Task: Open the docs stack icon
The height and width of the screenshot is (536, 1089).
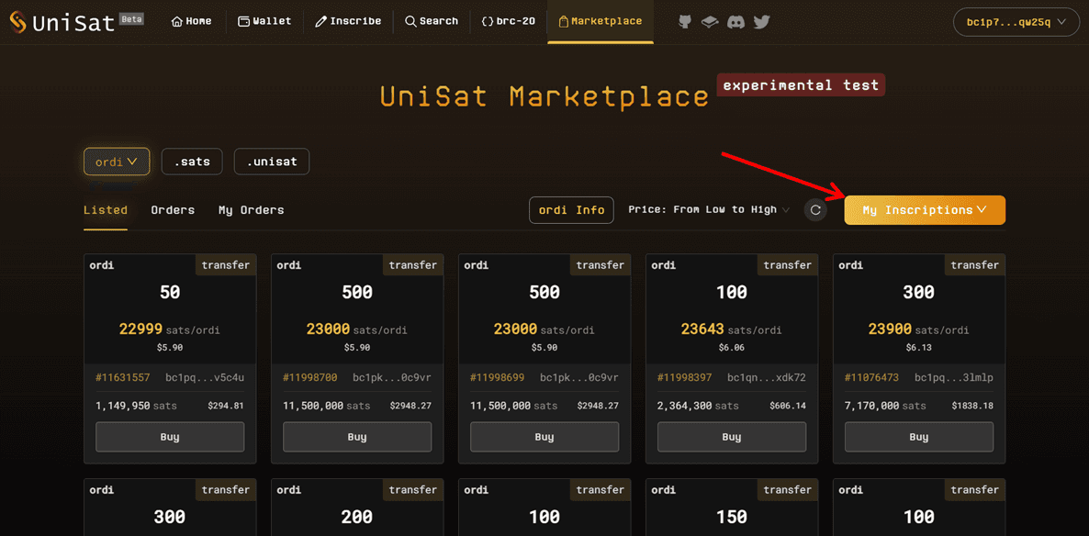Action: click(x=710, y=21)
